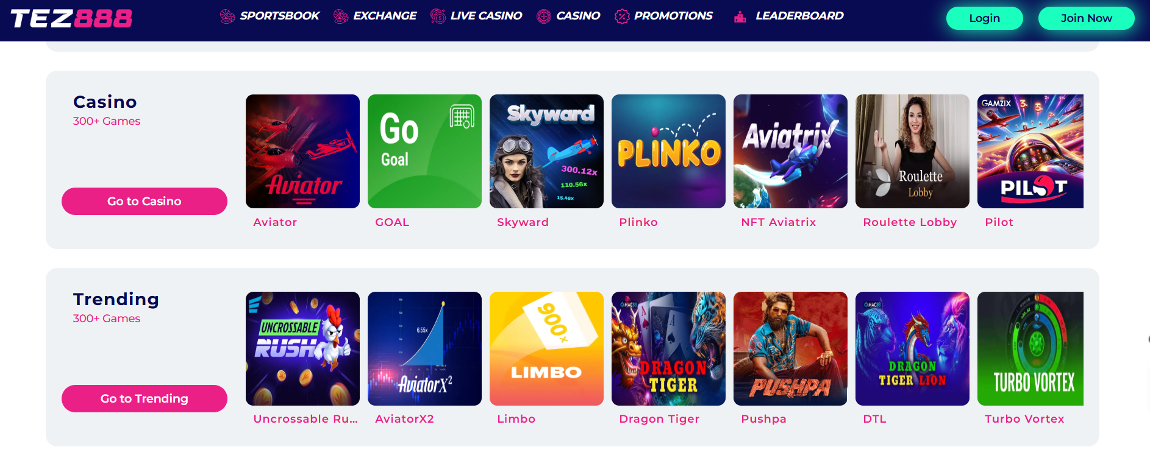This screenshot has height=458, width=1150.
Task: Click the TEZ888 logo
Action: pyautogui.click(x=71, y=19)
